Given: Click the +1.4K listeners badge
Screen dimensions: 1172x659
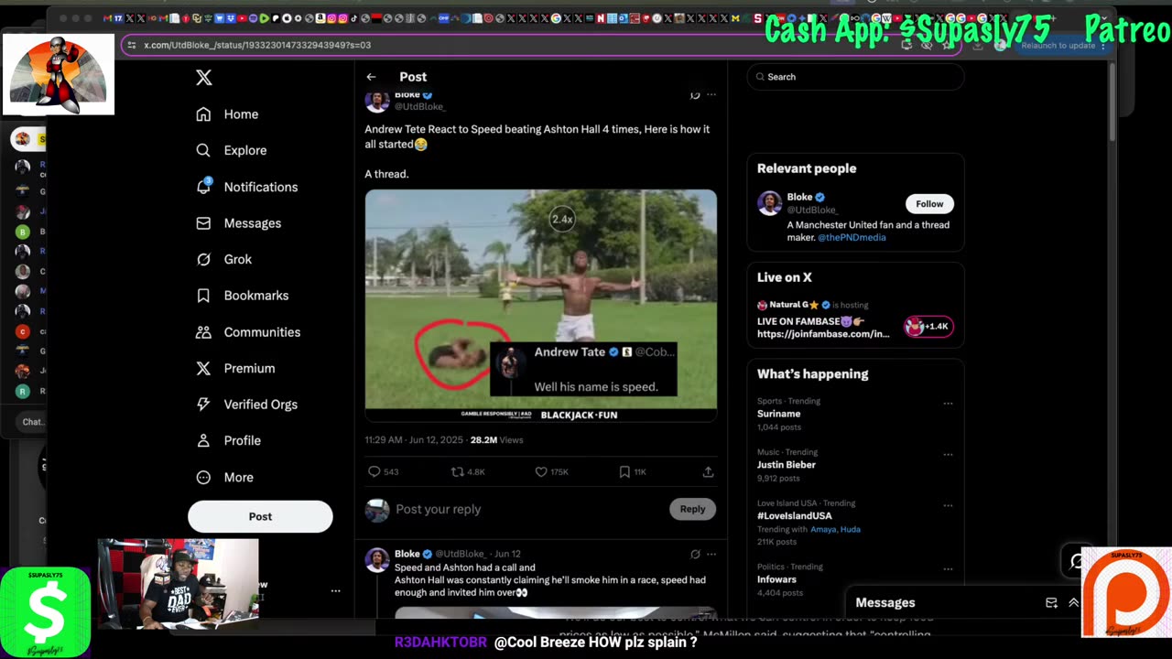Looking at the screenshot, I should (928, 327).
